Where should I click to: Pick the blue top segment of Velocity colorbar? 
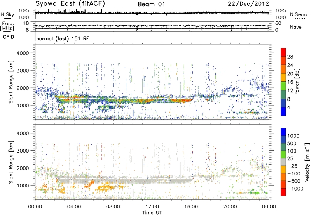pyautogui.click(x=283, y=132)
